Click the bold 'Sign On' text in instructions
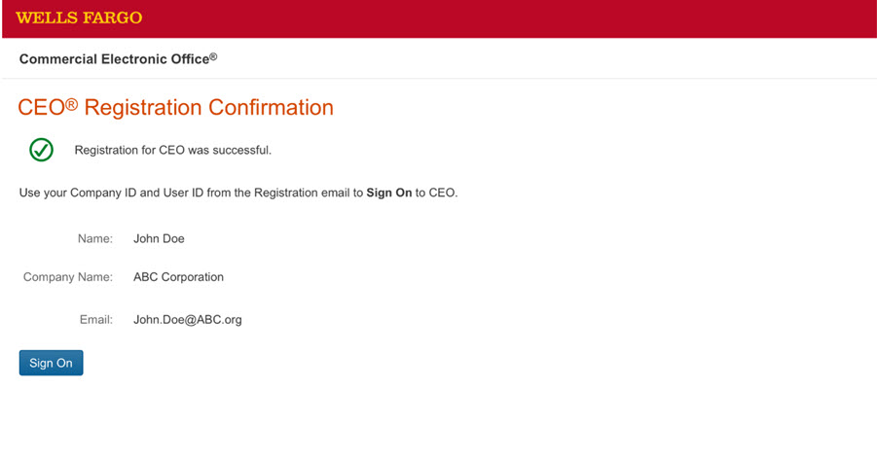 tap(388, 194)
